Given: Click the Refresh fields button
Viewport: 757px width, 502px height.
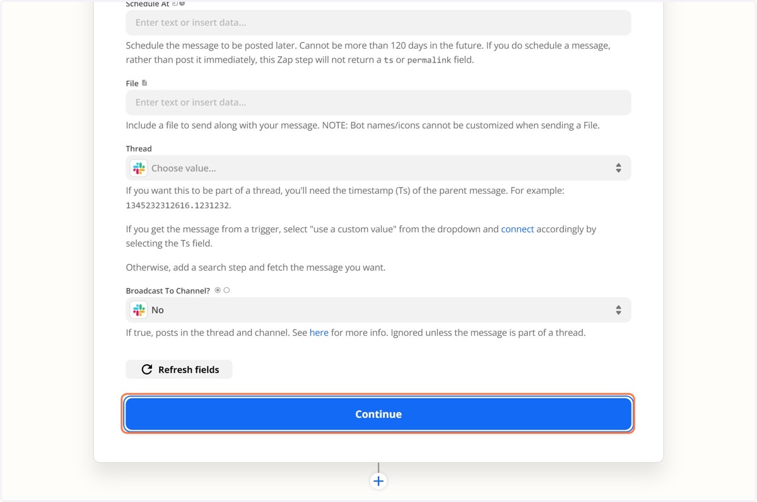Looking at the screenshot, I should (179, 369).
